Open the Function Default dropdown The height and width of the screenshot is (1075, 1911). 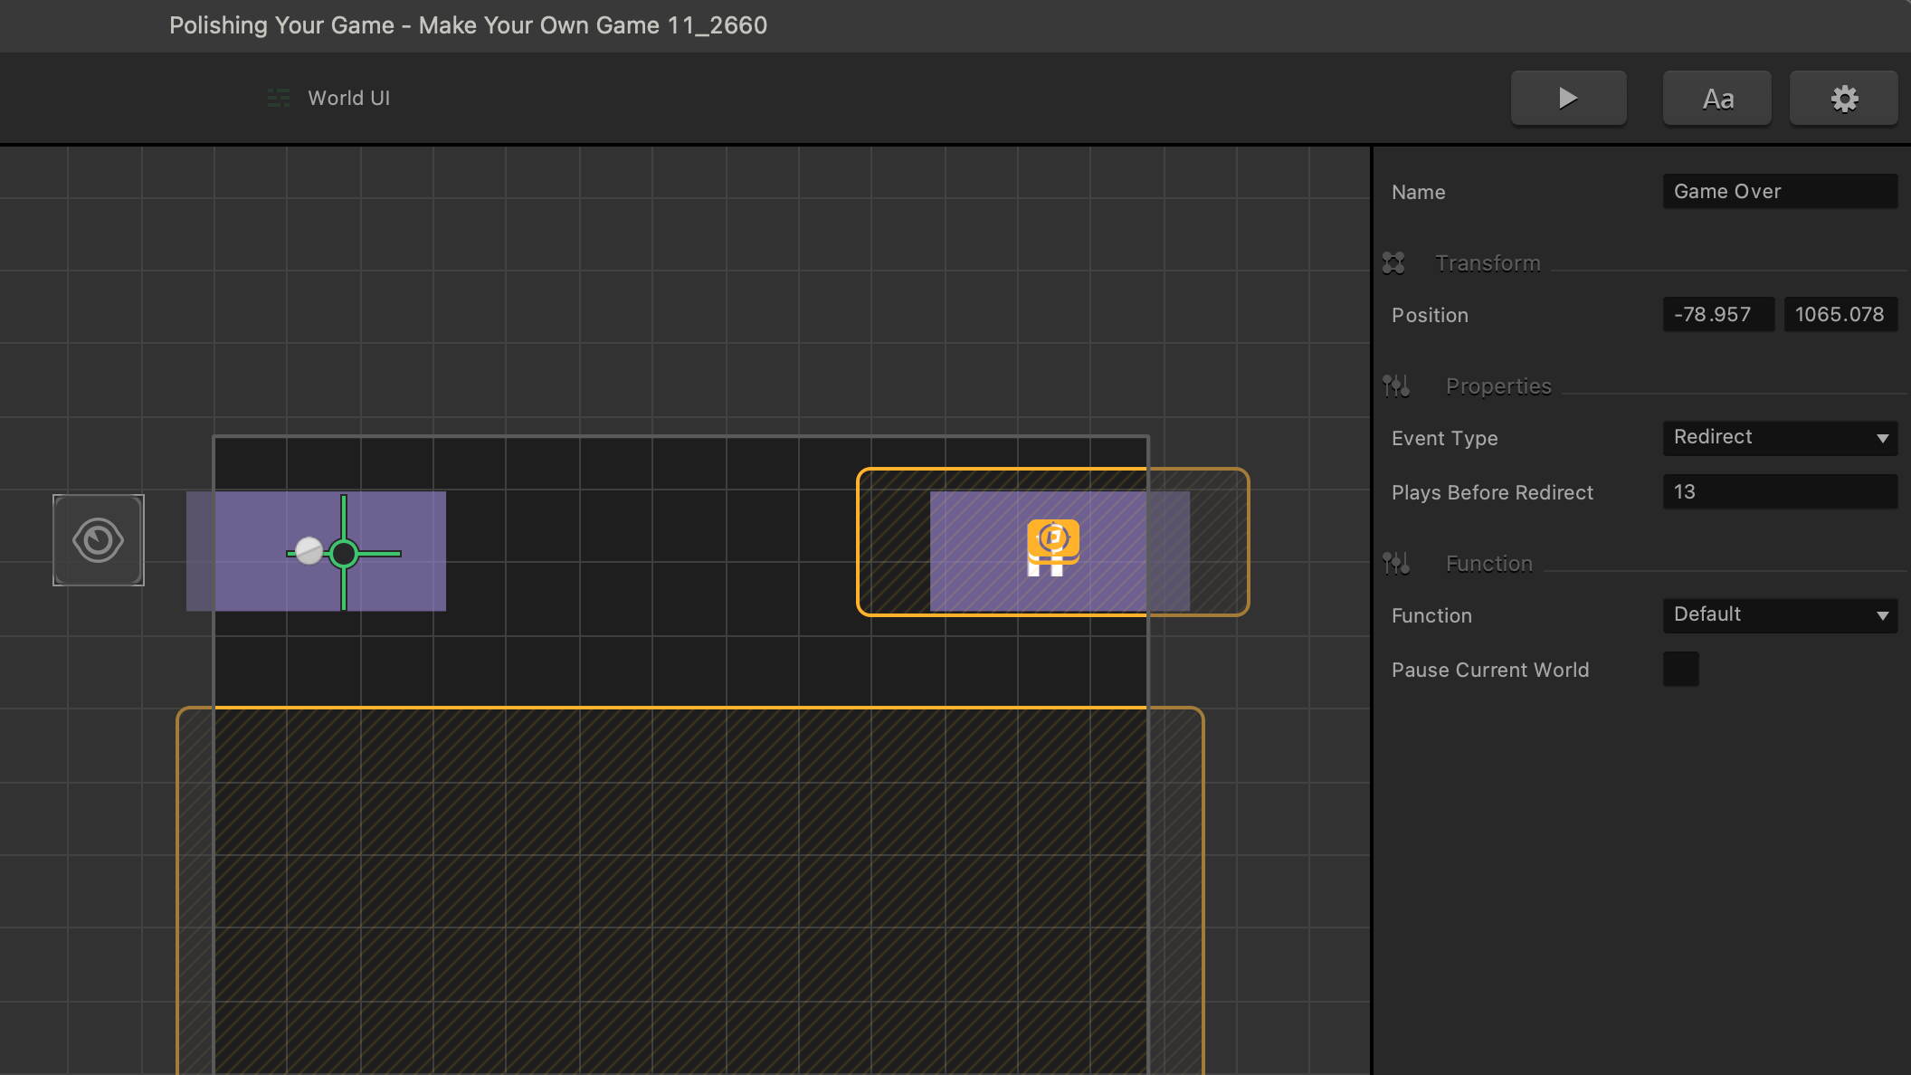pos(1780,615)
